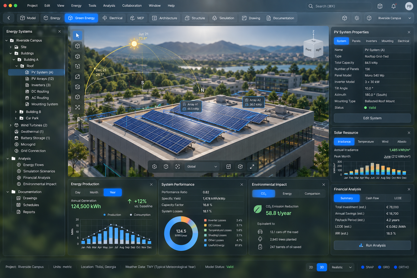417x278 pixels.
Task: Open the Realistic render style dropdown
Action: coord(342,267)
